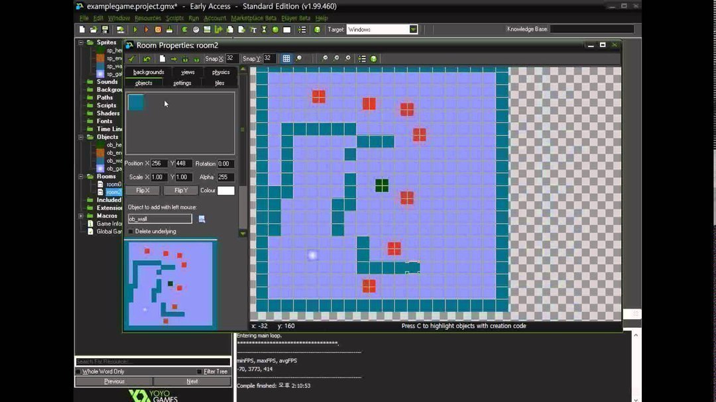Click the Position X field
Screen dimensions: 716x402
pos(159,164)
